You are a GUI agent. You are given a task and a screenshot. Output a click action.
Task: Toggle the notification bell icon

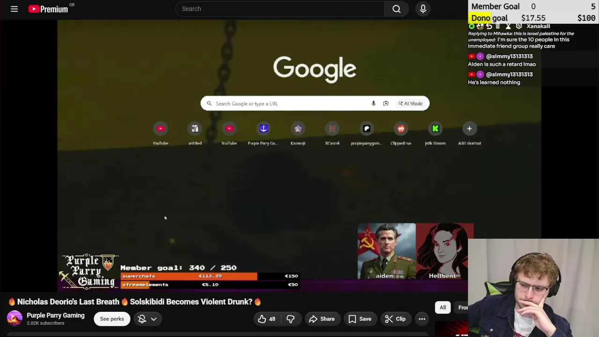click(x=142, y=319)
